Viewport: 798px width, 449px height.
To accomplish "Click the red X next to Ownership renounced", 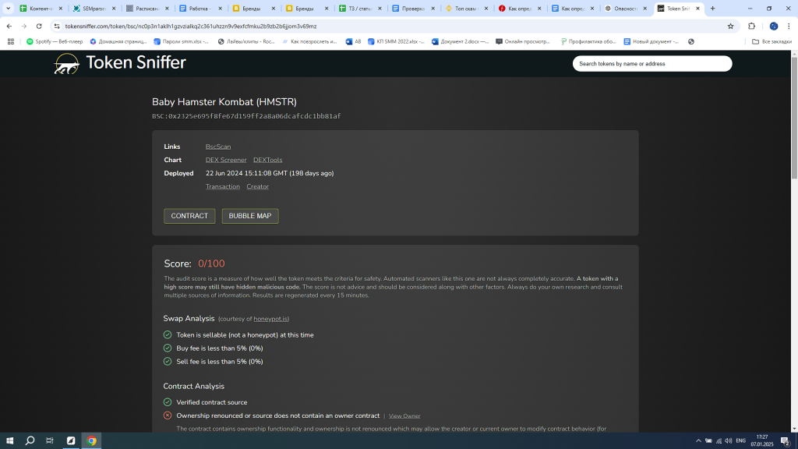I will click(168, 415).
